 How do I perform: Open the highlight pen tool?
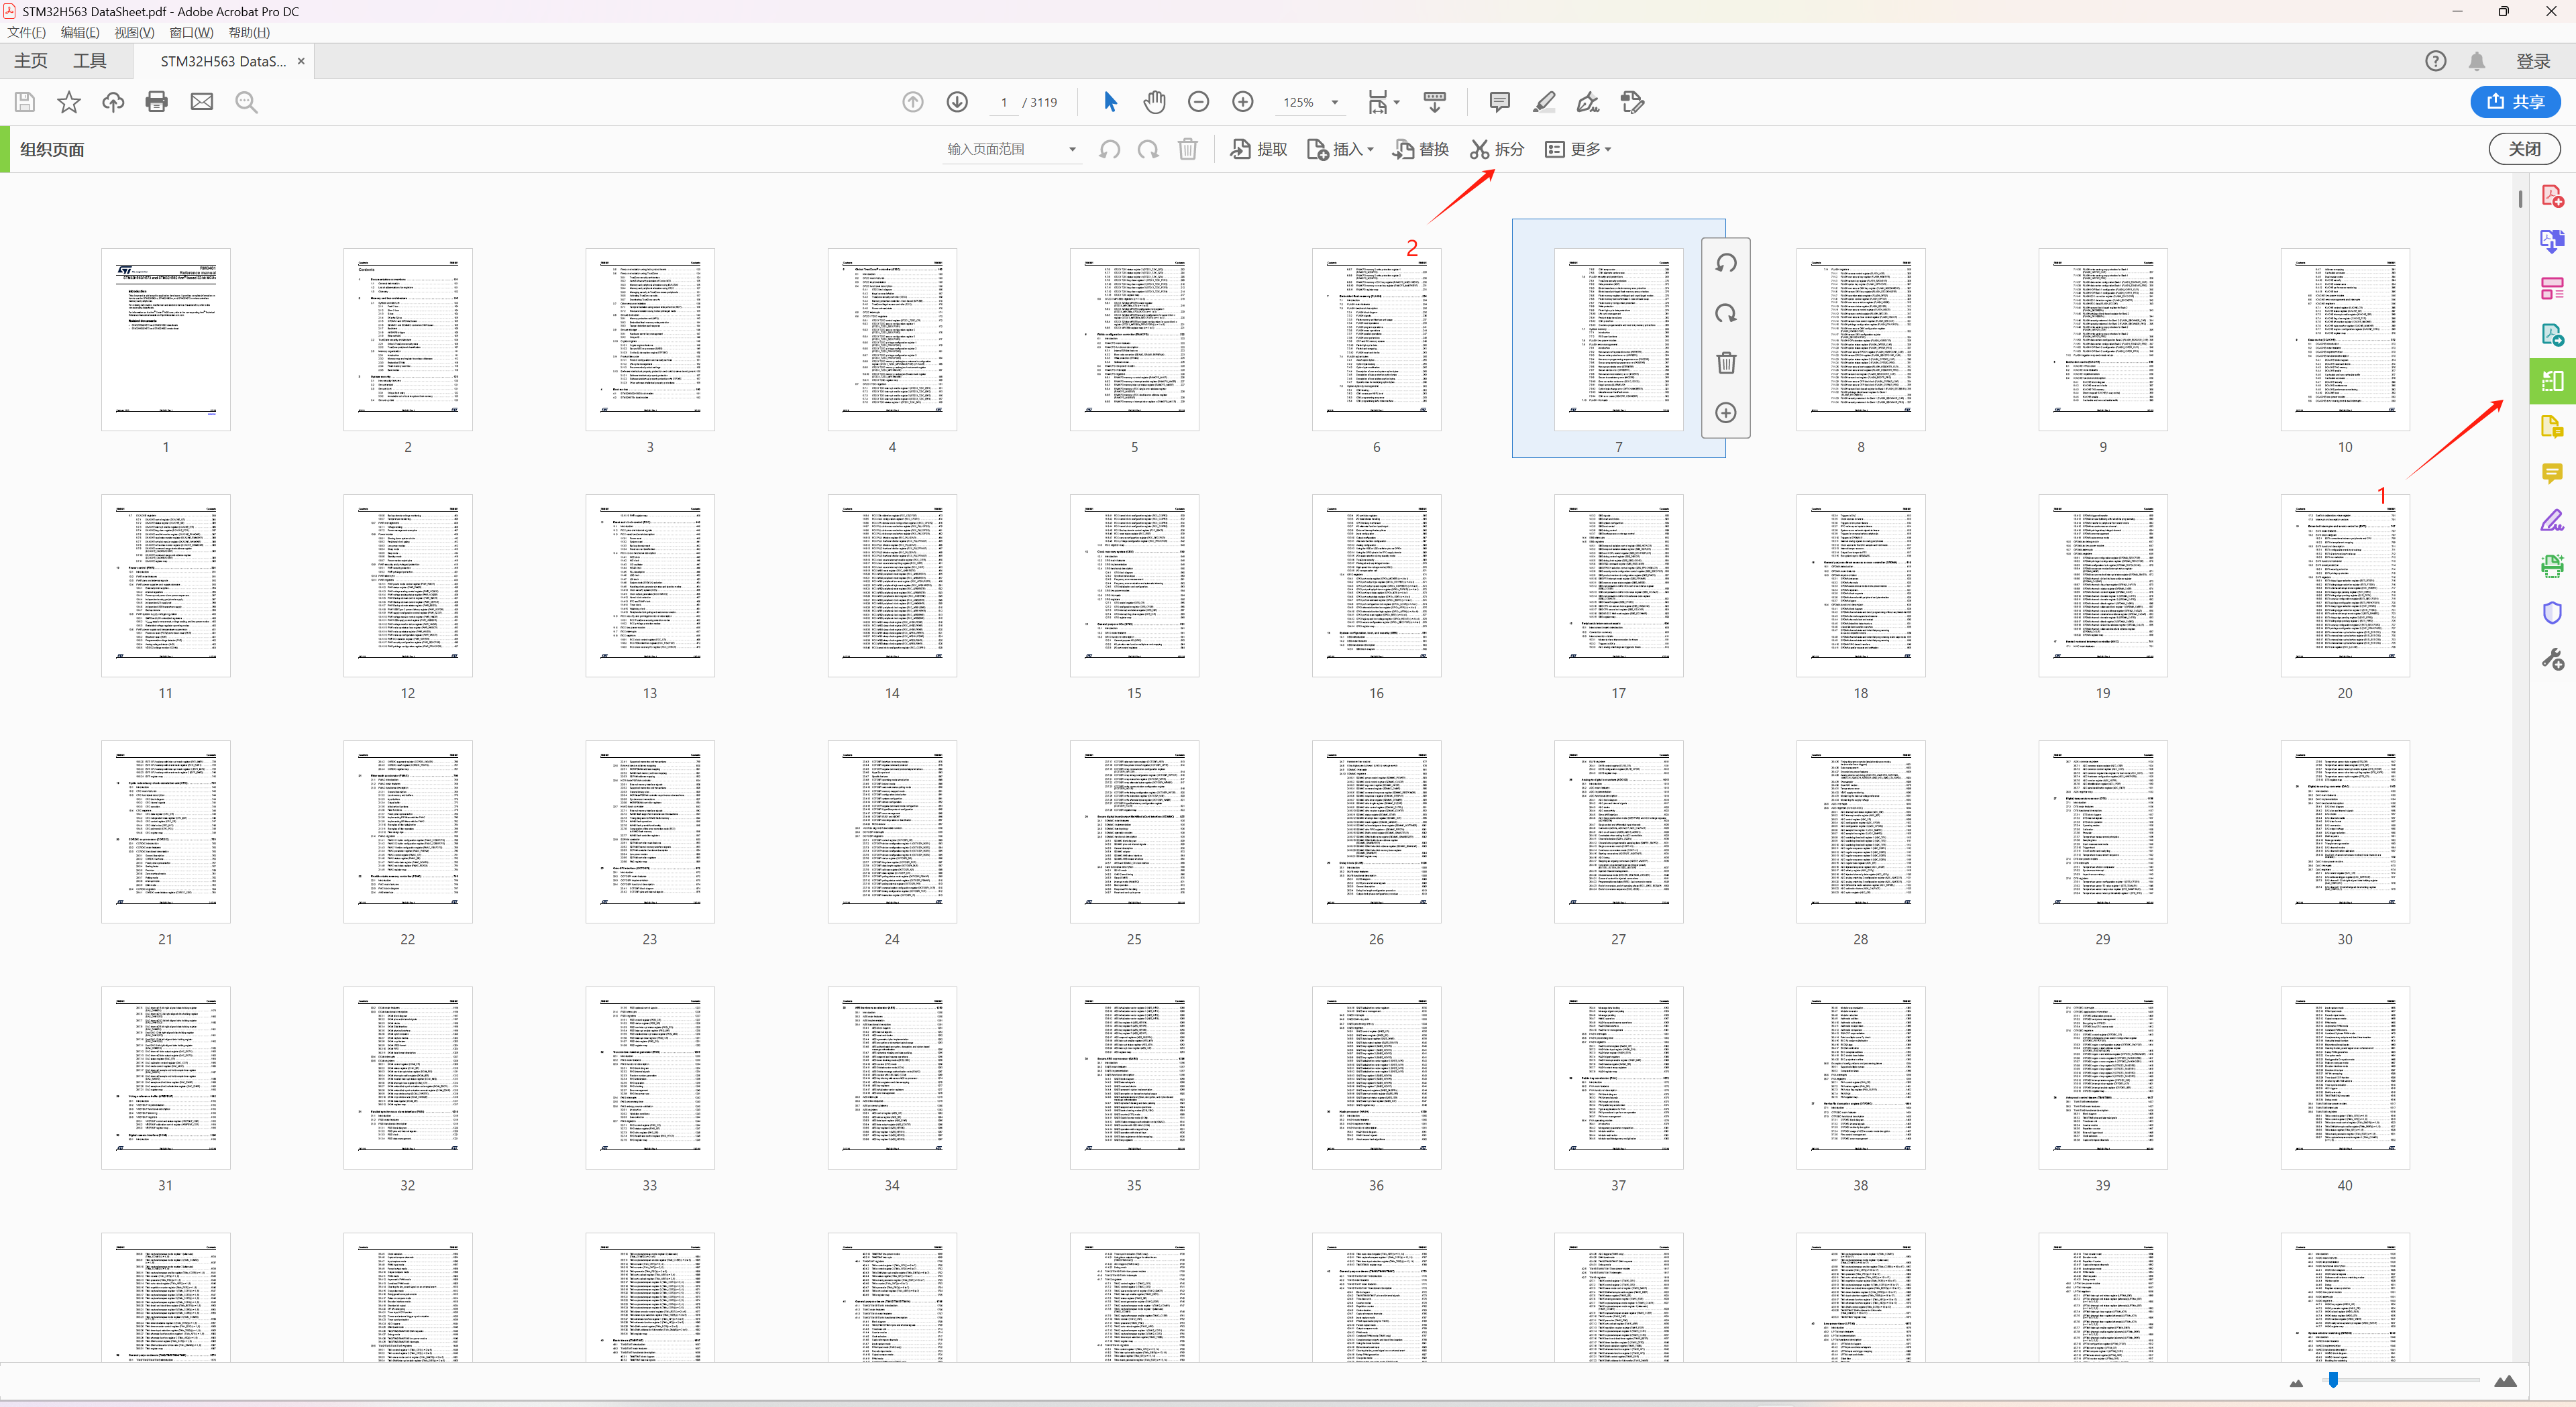1543,102
